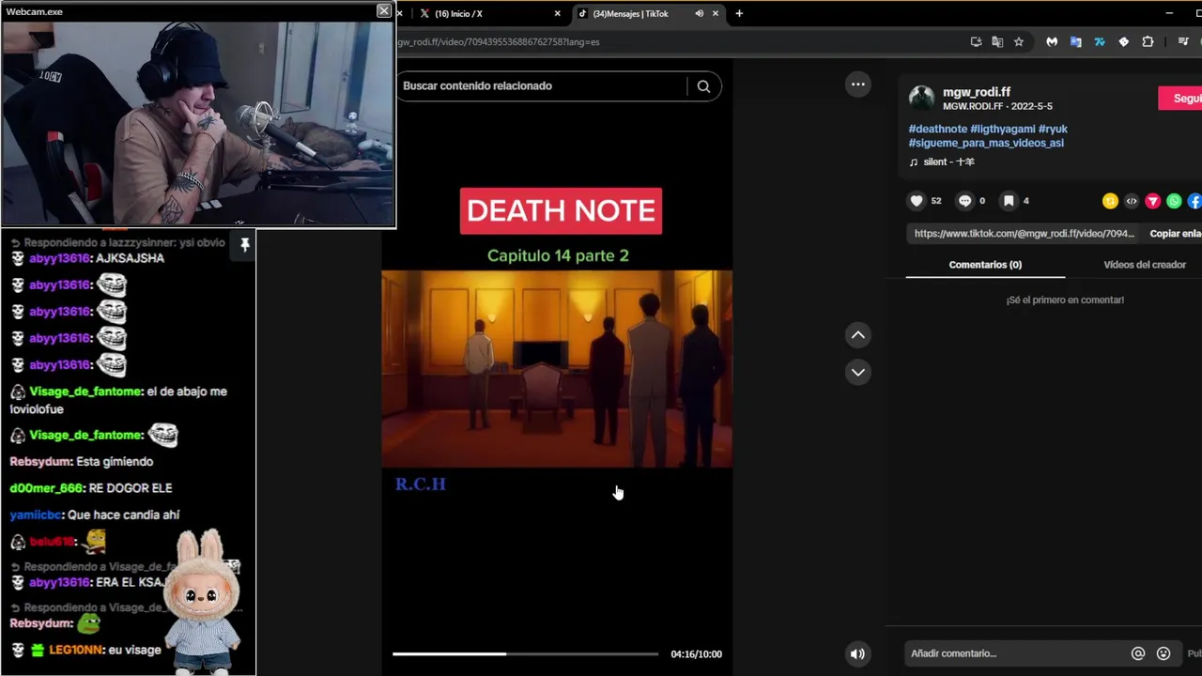1202x676 pixels.
Task: Open Google Translate extension icon
Action: pyautogui.click(x=1076, y=41)
